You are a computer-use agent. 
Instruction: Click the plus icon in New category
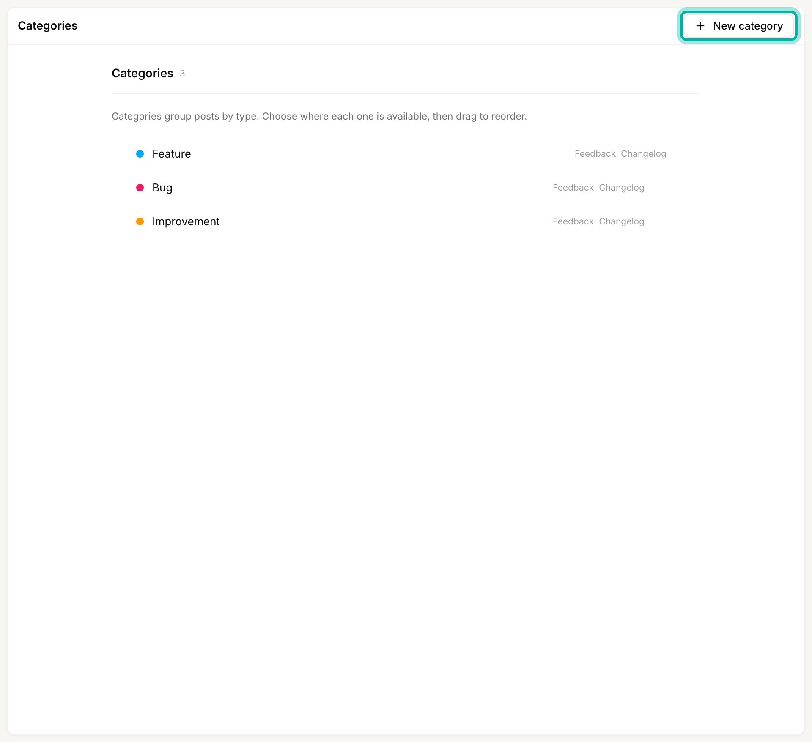pos(700,26)
